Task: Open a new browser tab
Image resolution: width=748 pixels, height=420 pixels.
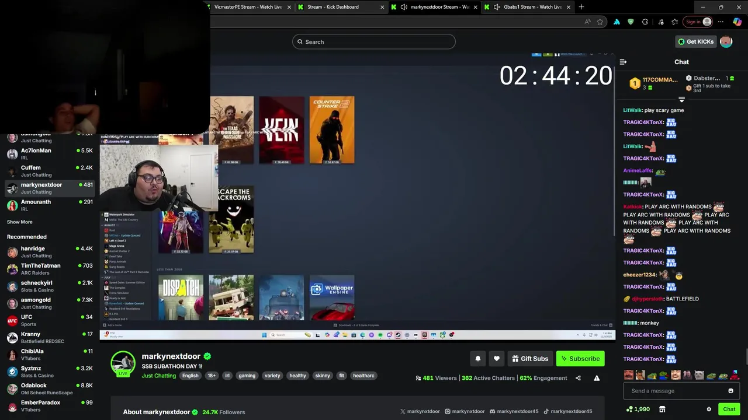Action: [x=581, y=7]
